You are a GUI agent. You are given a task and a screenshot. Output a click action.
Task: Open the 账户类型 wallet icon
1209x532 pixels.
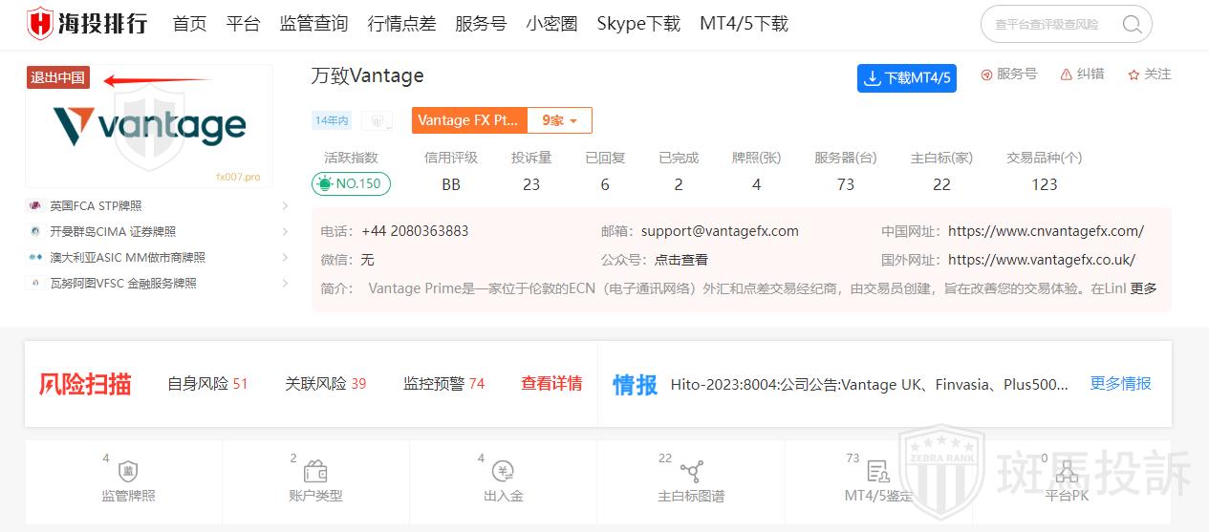pos(315,472)
